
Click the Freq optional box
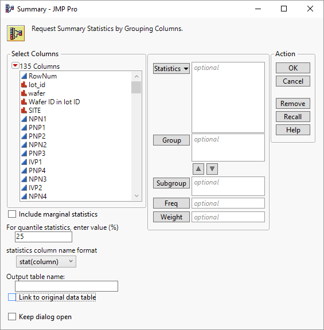[228, 203]
